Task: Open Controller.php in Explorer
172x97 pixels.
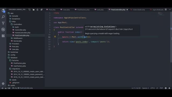Action: pos(20,30)
